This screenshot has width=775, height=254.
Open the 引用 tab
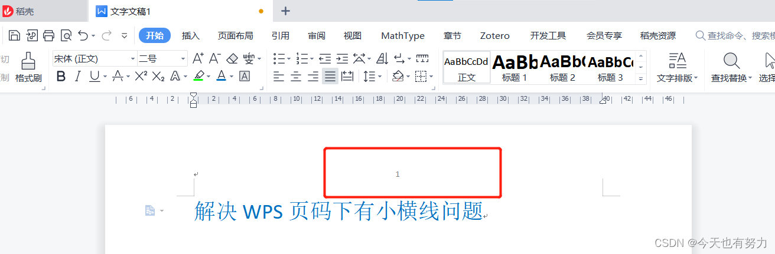tap(281, 36)
